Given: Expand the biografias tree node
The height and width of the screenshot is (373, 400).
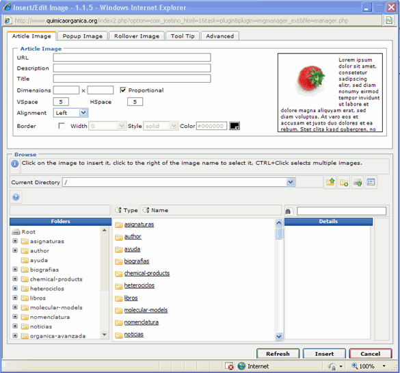Looking at the screenshot, I should [15, 269].
